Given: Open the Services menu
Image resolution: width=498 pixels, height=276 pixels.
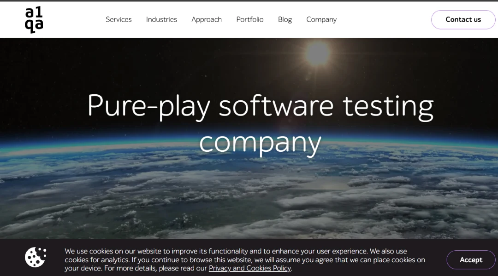Looking at the screenshot, I should 119,19.
